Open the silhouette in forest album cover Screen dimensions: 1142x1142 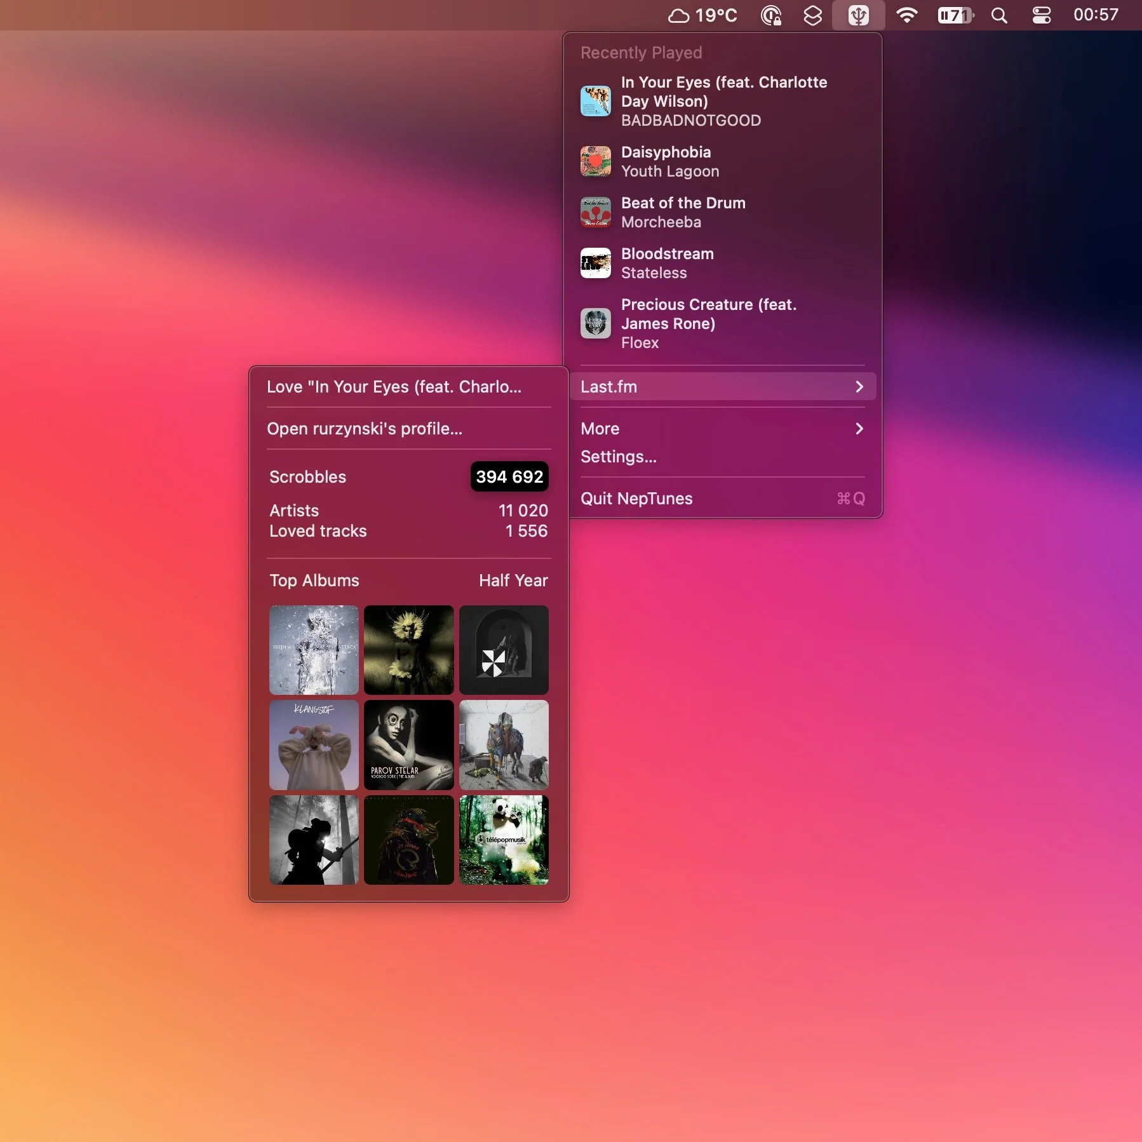tap(314, 840)
